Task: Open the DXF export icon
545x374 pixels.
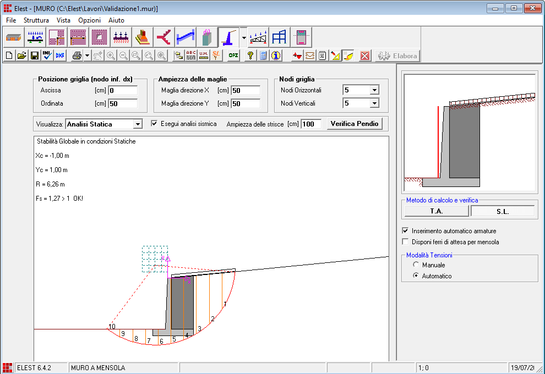Action: pos(60,56)
